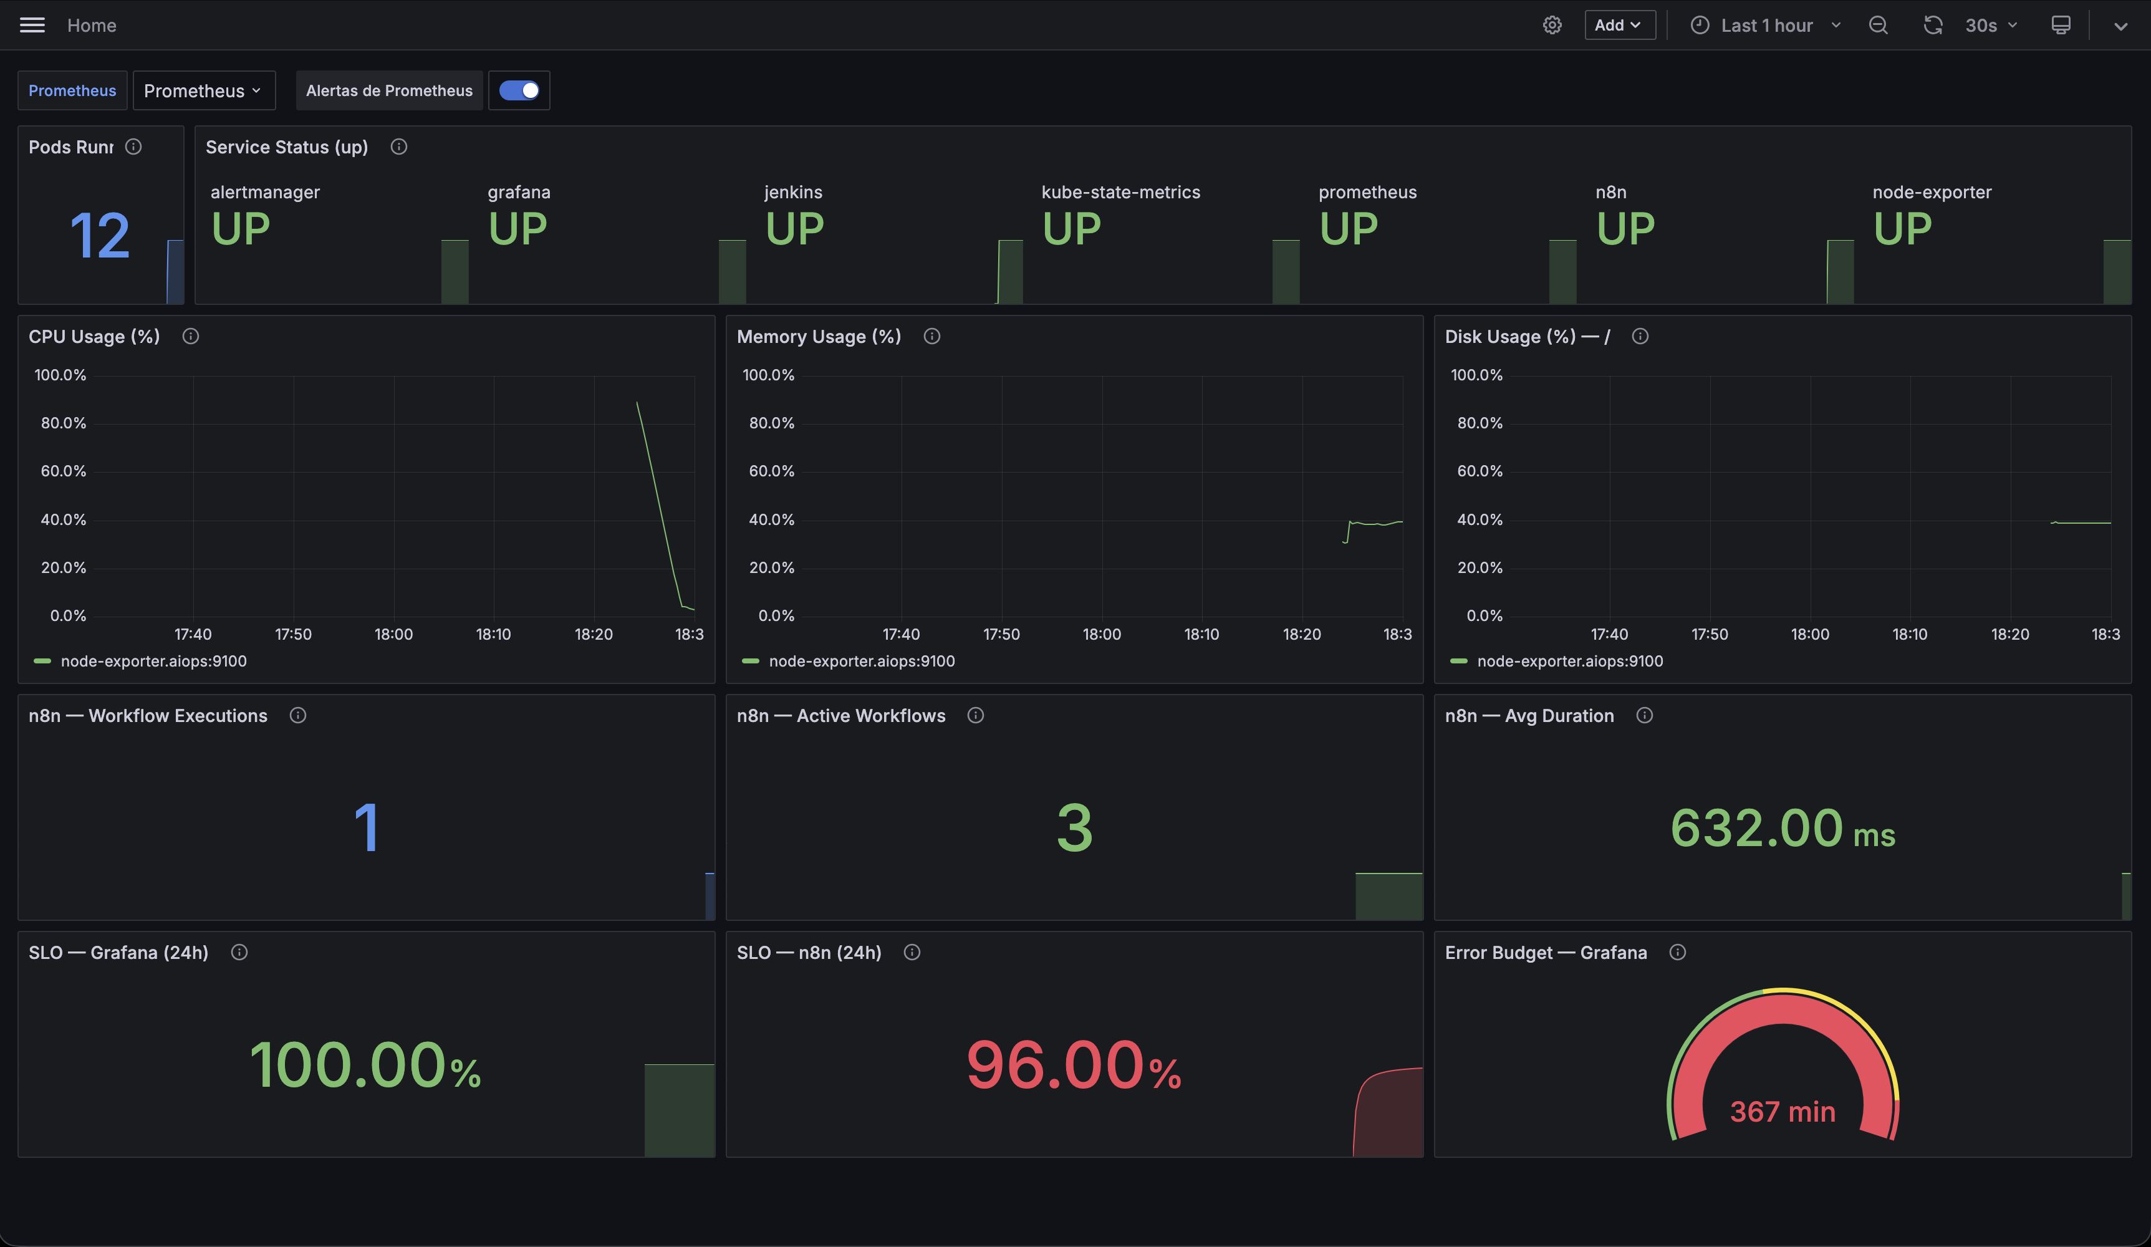Open the CPU Usage (%) panel title
2151x1247 pixels.
[x=94, y=336]
